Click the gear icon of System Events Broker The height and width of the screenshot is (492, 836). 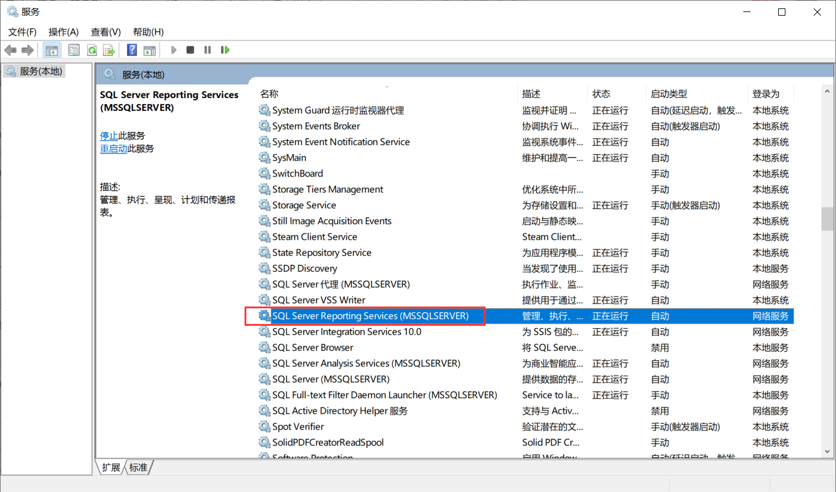point(264,126)
